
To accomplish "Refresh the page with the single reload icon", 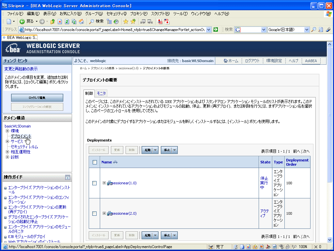I will coord(67,22).
